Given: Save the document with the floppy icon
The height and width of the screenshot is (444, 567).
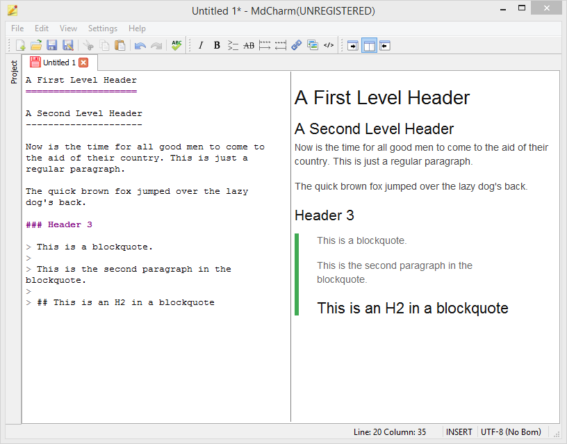Looking at the screenshot, I should pyautogui.click(x=52, y=46).
